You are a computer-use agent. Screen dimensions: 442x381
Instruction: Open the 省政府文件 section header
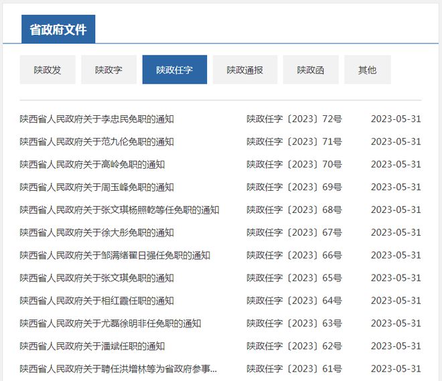pyautogui.click(x=58, y=29)
